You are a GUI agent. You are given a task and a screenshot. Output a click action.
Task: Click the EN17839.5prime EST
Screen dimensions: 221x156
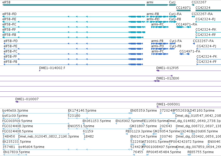15,155
